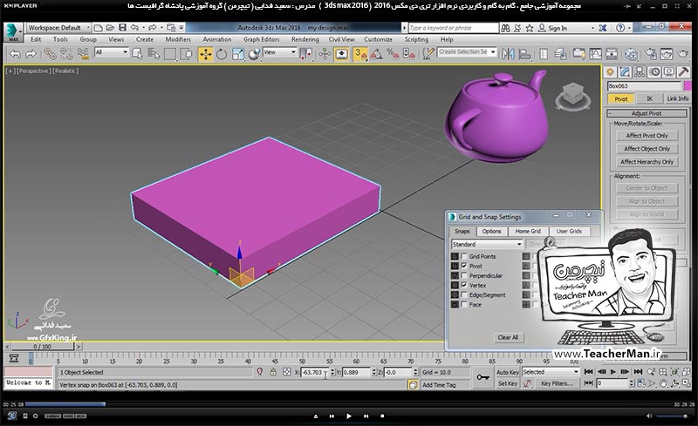Viewport: 698px width, 426px height.
Task: Select the Uniform Scale tool
Action: point(237,54)
